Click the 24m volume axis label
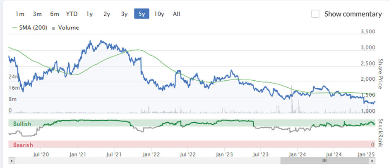 click(14, 76)
